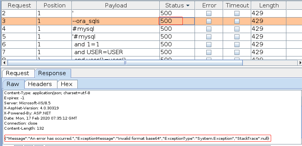Click the Position column header
The height and width of the screenshot is (146, 302).
pyautogui.click(x=54, y=5)
